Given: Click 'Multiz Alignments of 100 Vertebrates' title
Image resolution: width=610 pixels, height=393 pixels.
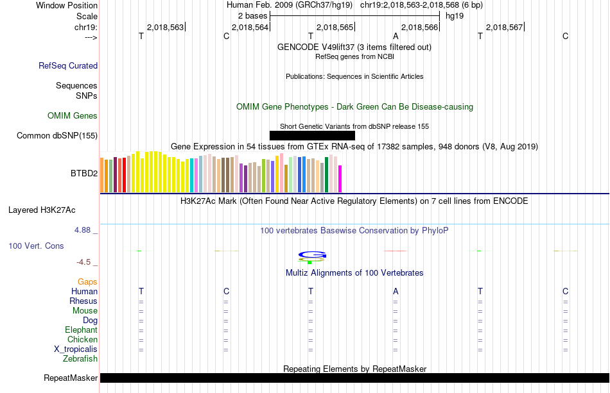Looking at the screenshot, I should coord(354,272).
